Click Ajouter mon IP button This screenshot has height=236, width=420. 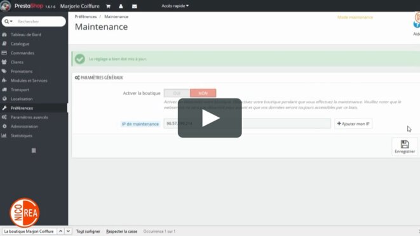pyautogui.click(x=353, y=124)
